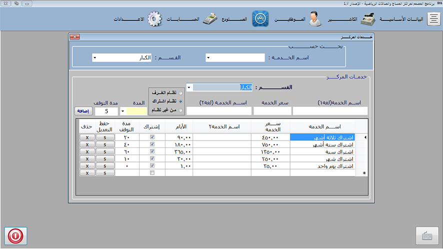Select the no-system radio option (من غير نظام)
The width and height of the screenshot is (443, 249).
(x=180, y=109)
